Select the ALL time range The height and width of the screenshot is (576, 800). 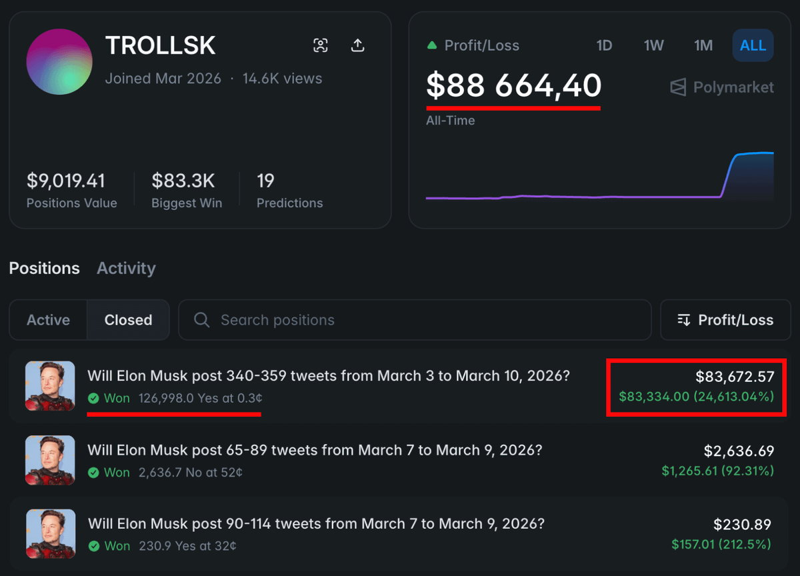pyautogui.click(x=753, y=45)
